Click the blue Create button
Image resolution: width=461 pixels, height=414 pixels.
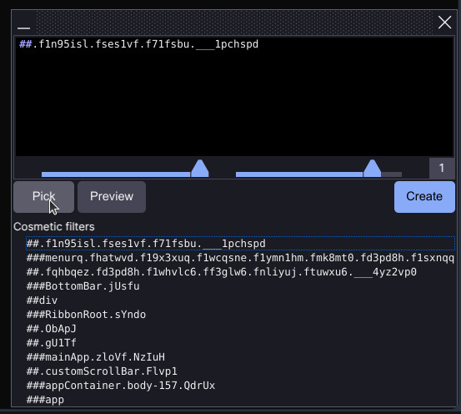coord(424,197)
